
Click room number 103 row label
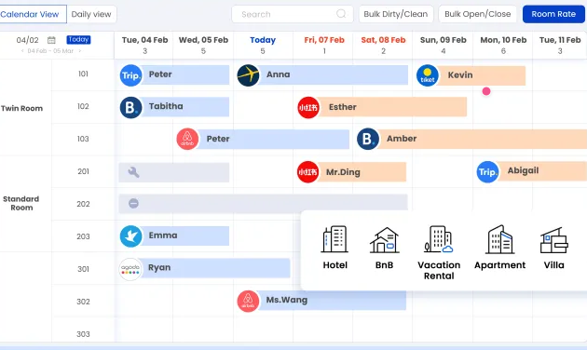click(83, 139)
